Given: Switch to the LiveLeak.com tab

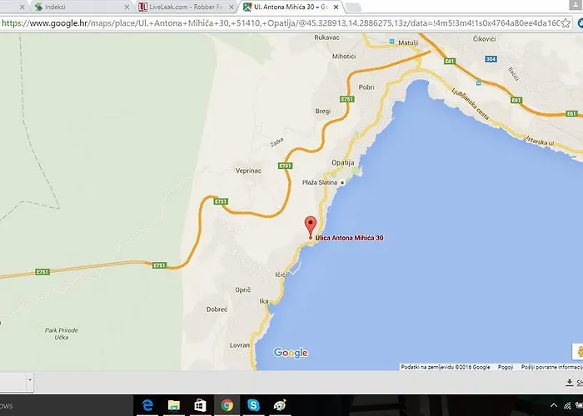Looking at the screenshot, I should coord(179,7).
